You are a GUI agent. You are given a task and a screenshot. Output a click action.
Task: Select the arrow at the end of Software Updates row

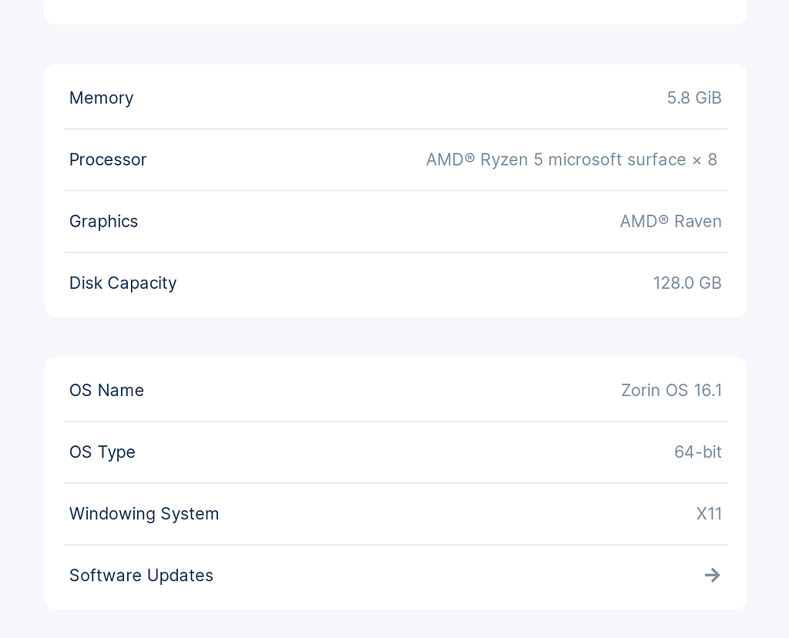coord(712,575)
